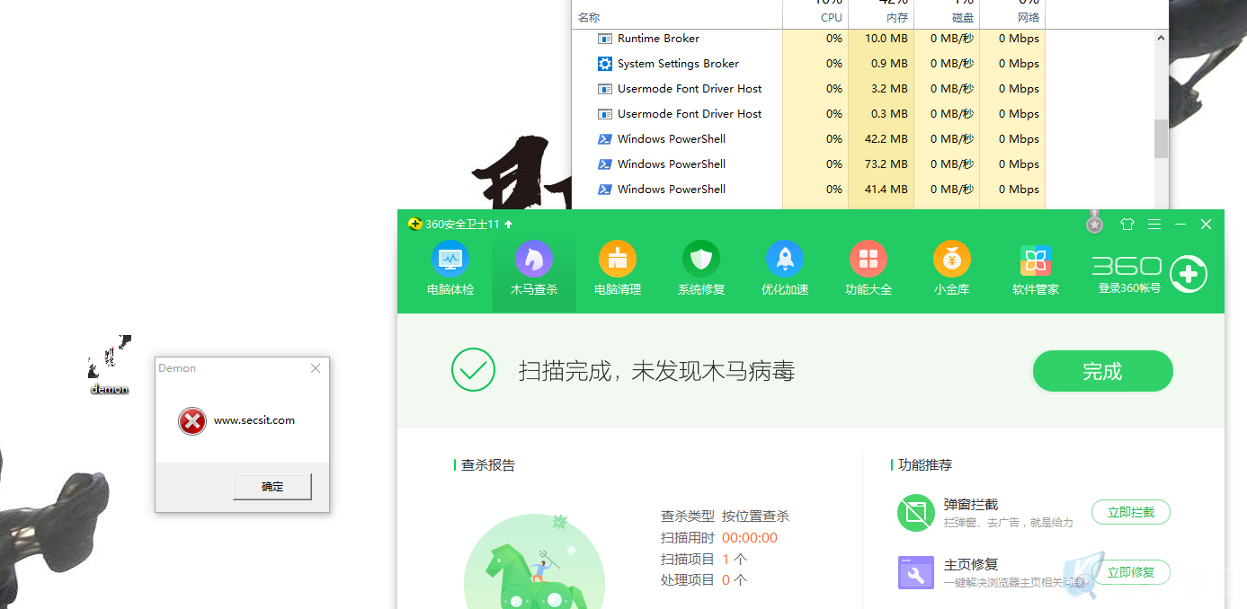This screenshot has width=1247, height=609.
Task: Click the upgrade arrow beside 360安全卫士11
Action: [508, 224]
